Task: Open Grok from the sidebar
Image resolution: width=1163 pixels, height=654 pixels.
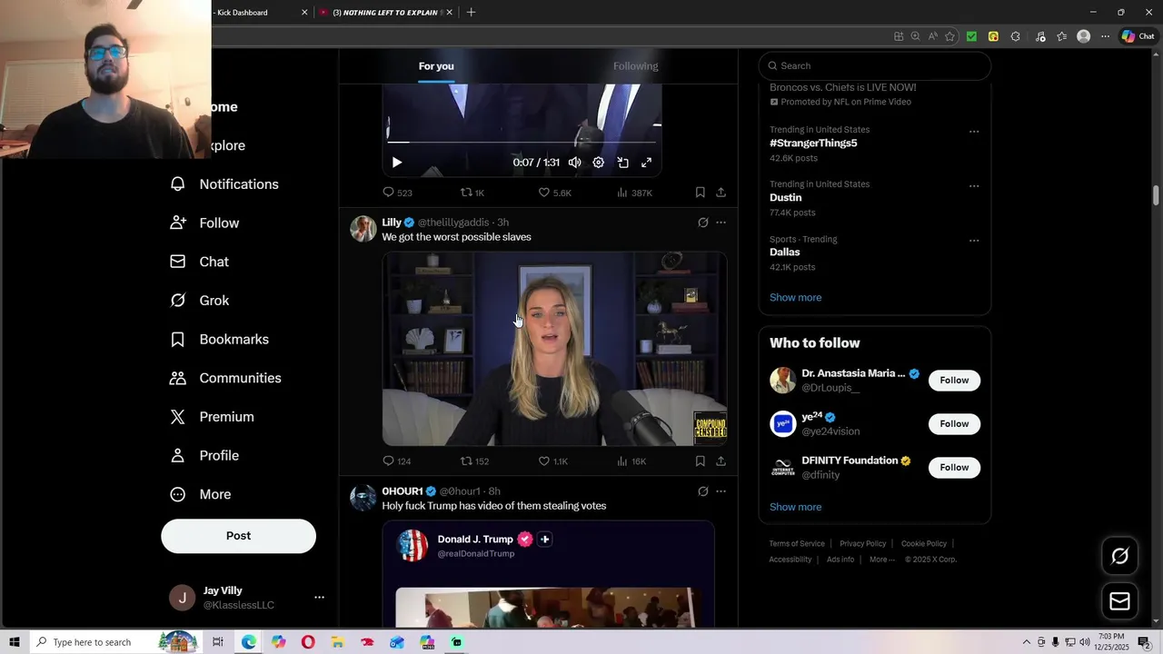Action: (200, 301)
